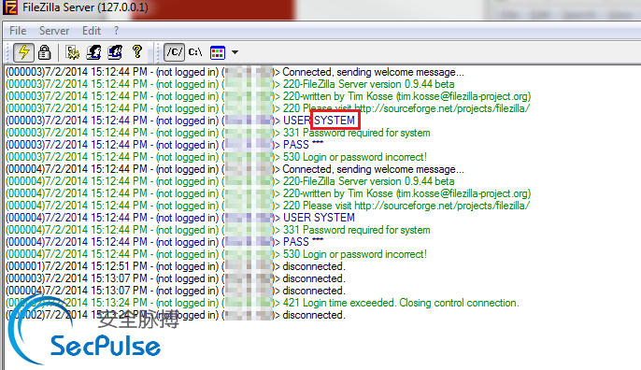Open the Groups editor icon
This screenshot has height=370, width=641.
(x=115, y=52)
